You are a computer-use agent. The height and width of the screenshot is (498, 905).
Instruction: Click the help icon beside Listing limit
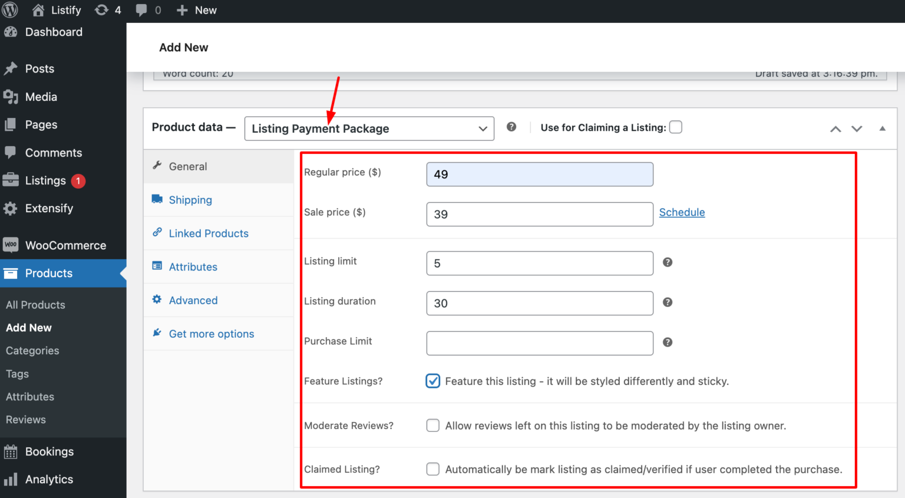point(667,262)
